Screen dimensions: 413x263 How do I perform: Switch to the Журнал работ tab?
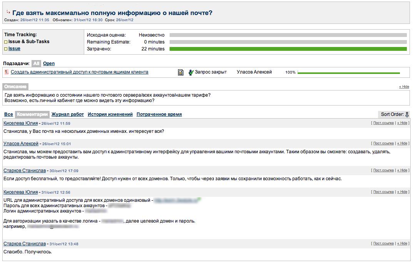tap(67, 114)
